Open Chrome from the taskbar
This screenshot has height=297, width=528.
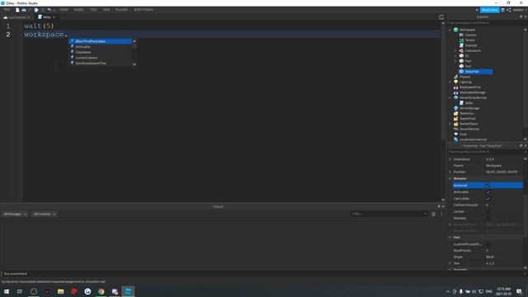(101, 291)
